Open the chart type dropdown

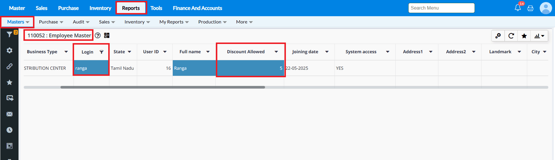pyautogui.click(x=539, y=36)
